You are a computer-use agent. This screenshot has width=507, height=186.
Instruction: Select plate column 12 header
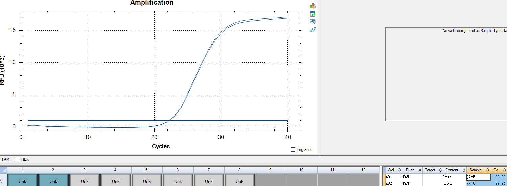pyautogui.click(x=364, y=170)
